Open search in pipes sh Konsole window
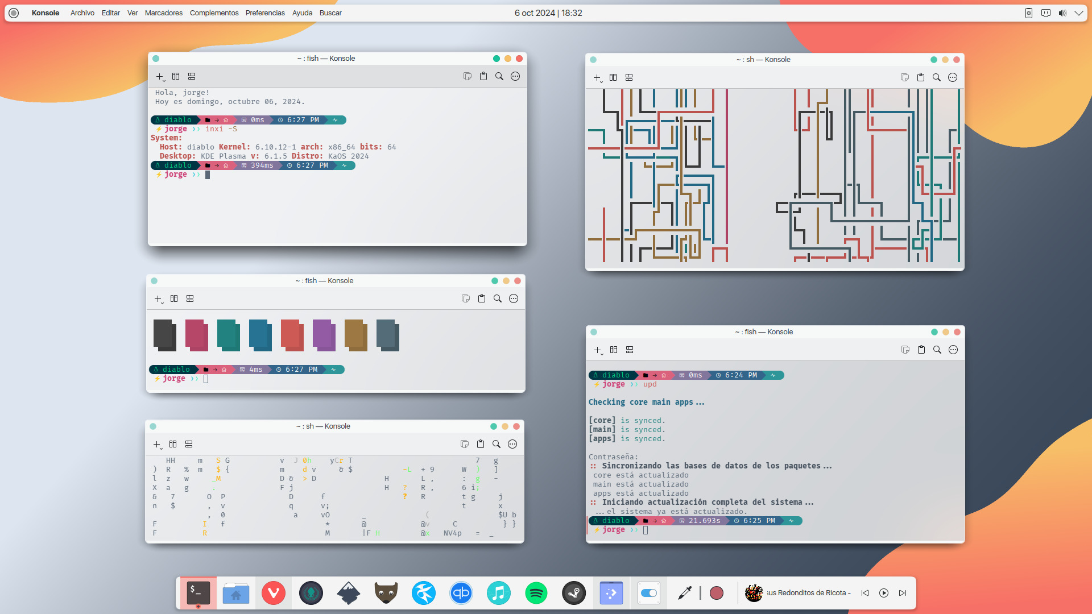This screenshot has height=614, width=1092. [x=937, y=77]
